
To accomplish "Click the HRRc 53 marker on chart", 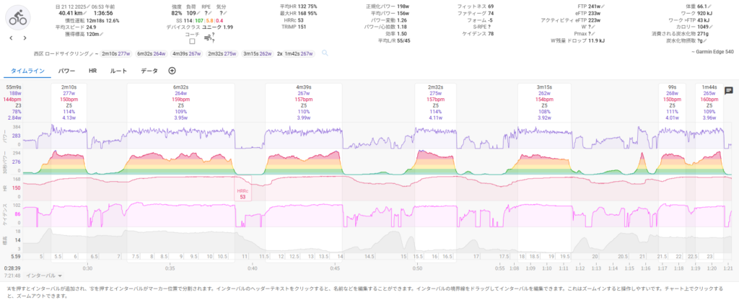I will 242,195.
